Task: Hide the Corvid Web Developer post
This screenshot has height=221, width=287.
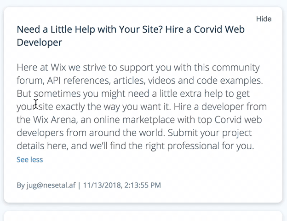Action: coord(264,19)
